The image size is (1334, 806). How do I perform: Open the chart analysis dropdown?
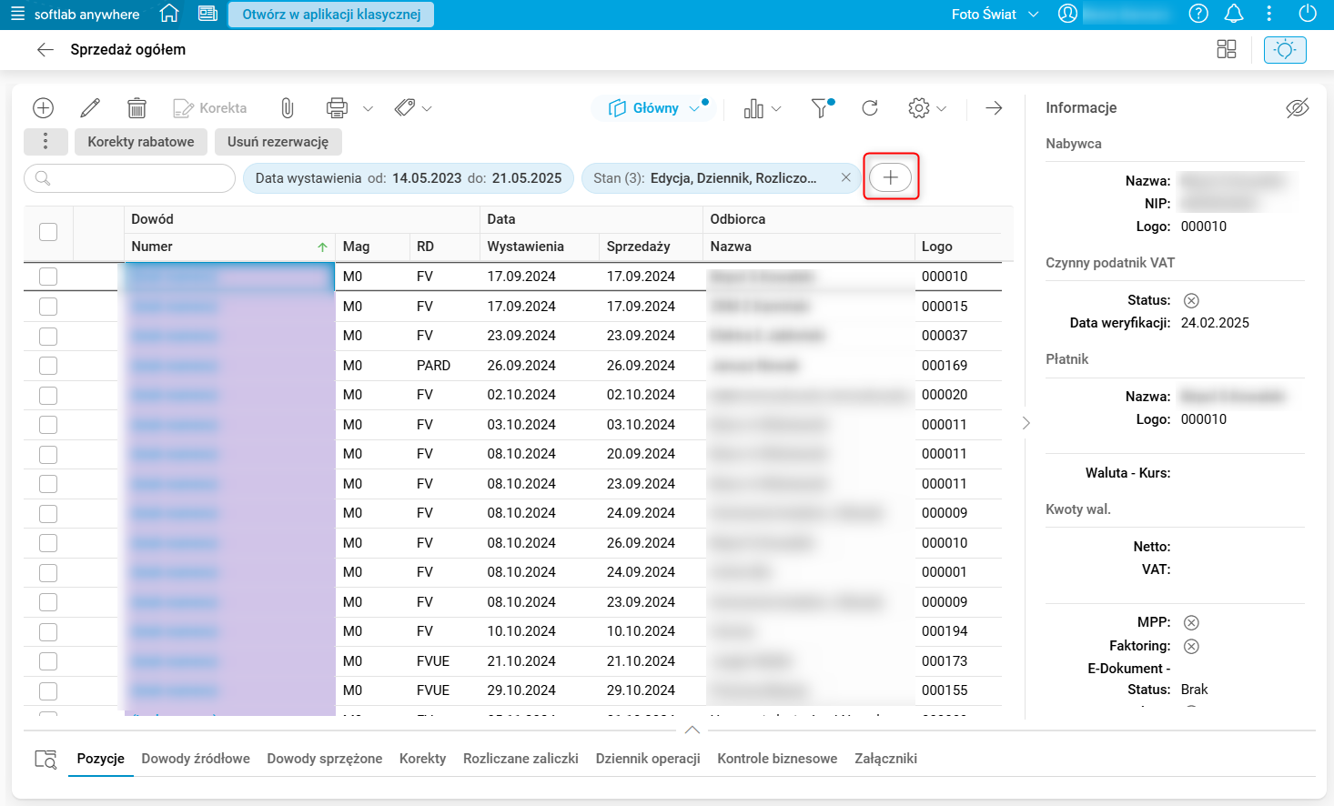(x=762, y=108)
